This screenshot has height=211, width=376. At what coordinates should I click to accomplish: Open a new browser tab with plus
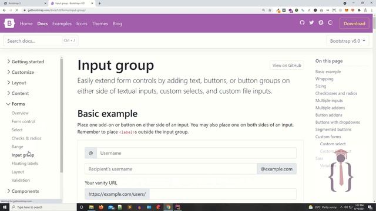point(99,4)
